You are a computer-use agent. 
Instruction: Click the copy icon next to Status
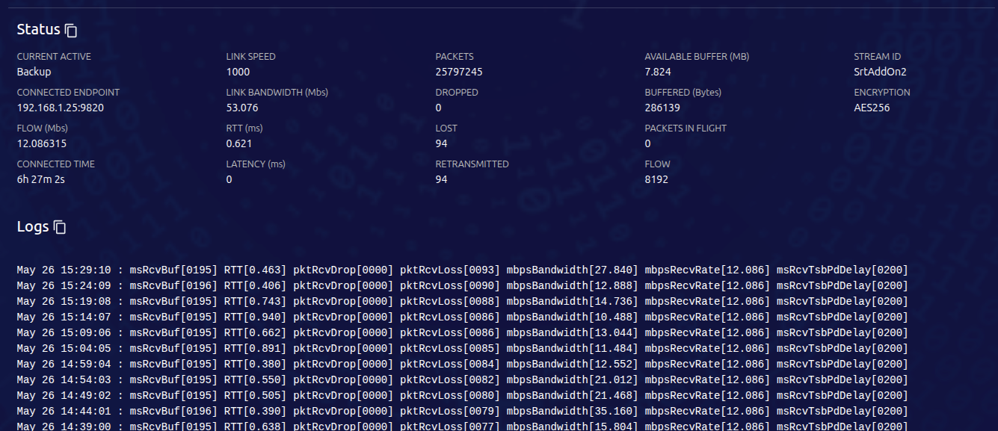(71, 31)
